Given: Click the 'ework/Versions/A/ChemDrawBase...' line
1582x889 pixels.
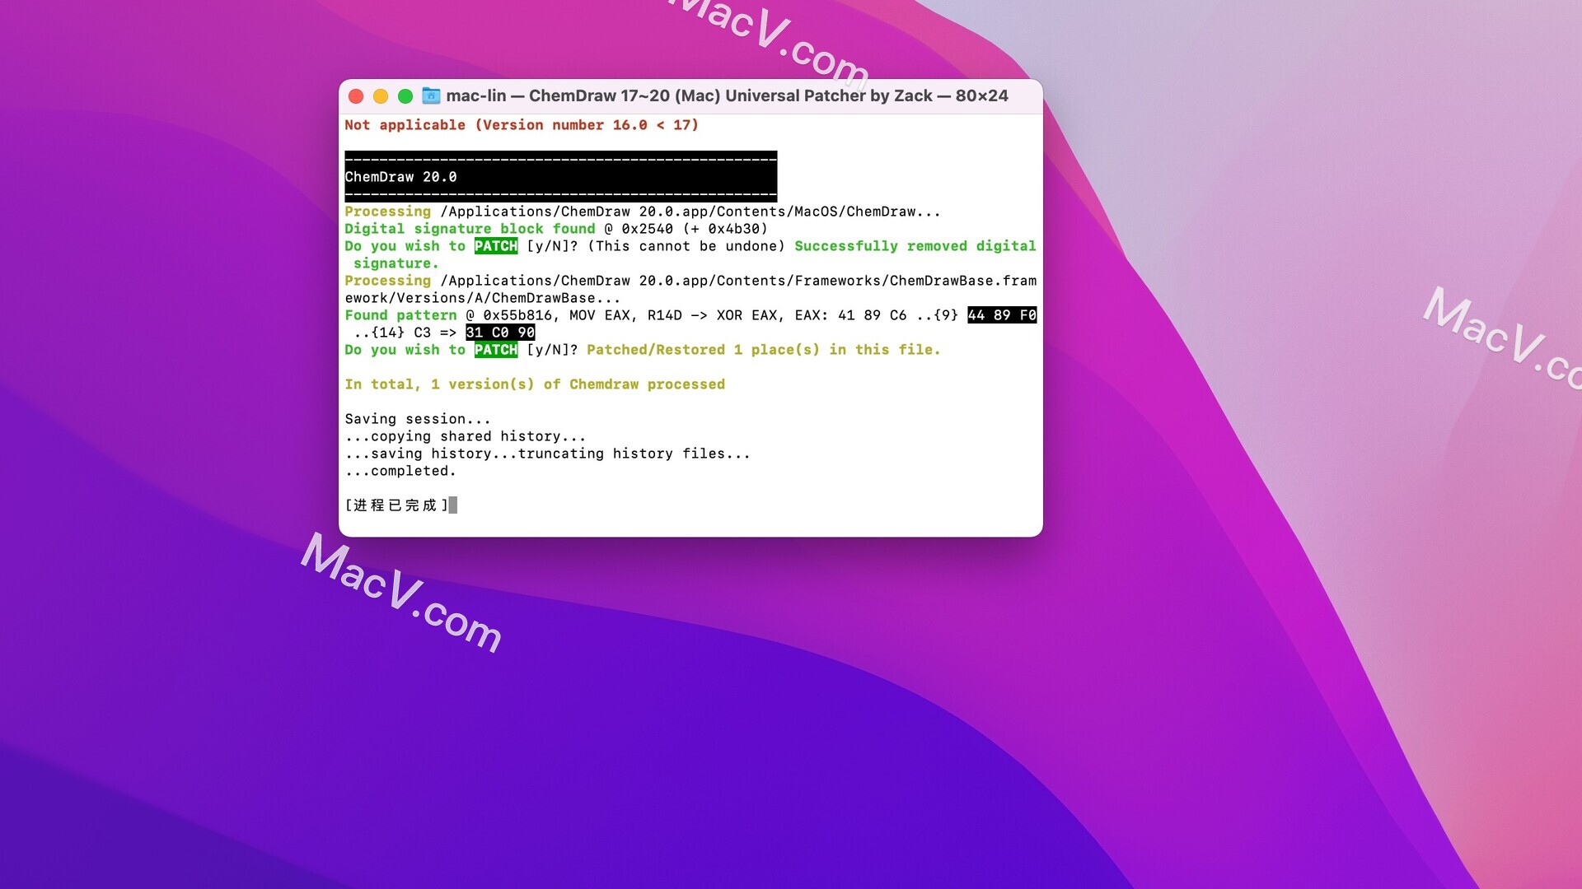Looking at the screenshot, I should coord(483,298).
